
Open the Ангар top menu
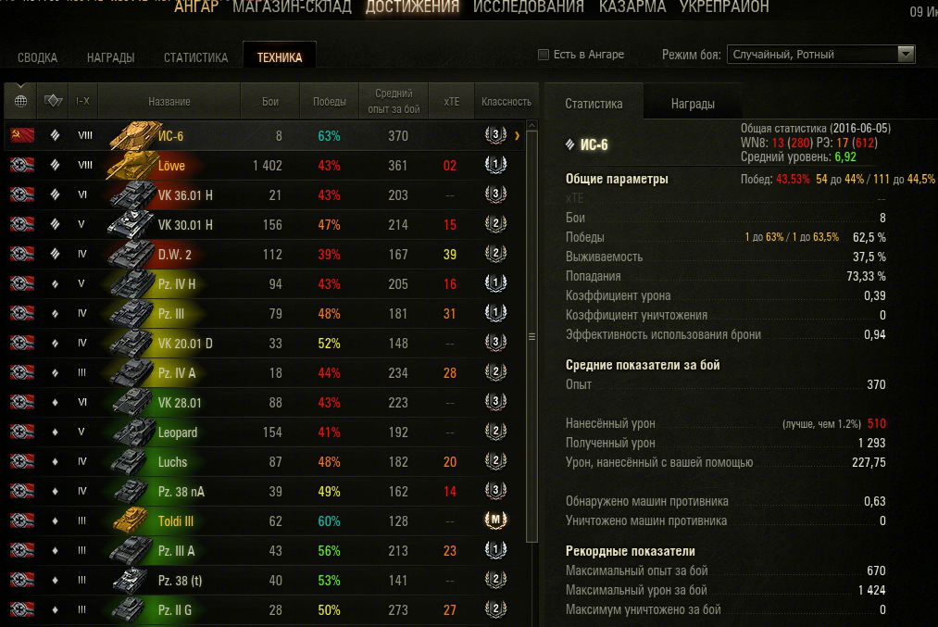(x=196, y=7)
